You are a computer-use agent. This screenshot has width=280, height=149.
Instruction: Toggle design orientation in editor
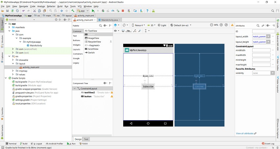click(x=125, y=25)
